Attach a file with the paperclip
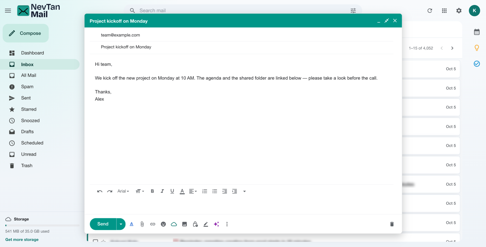Image resolution: width=486 pixels, height=247 pixels. pos(142,224)
